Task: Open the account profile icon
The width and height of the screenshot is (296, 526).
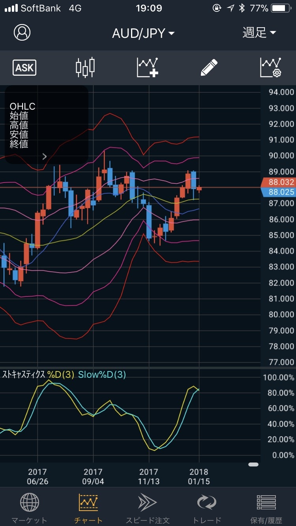Action: [22, 32]
